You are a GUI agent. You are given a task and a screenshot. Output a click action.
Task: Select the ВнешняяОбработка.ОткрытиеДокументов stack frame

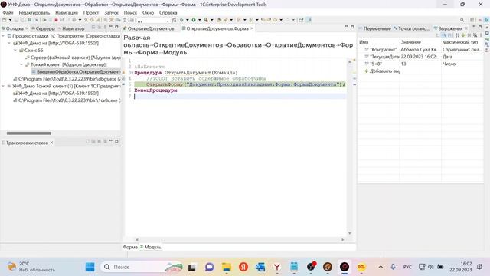pos(76,71)
